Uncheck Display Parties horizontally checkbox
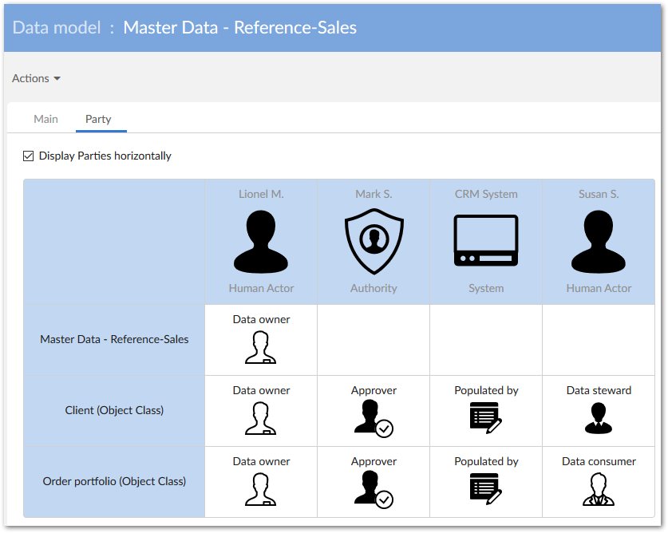 tap(29, 156)
